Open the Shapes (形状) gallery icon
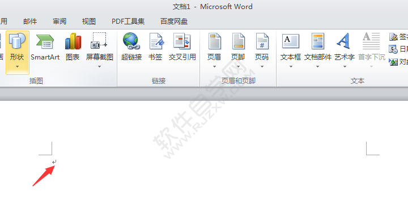Image resolution: width=408 pixels, height=217 pixels. 17,41
